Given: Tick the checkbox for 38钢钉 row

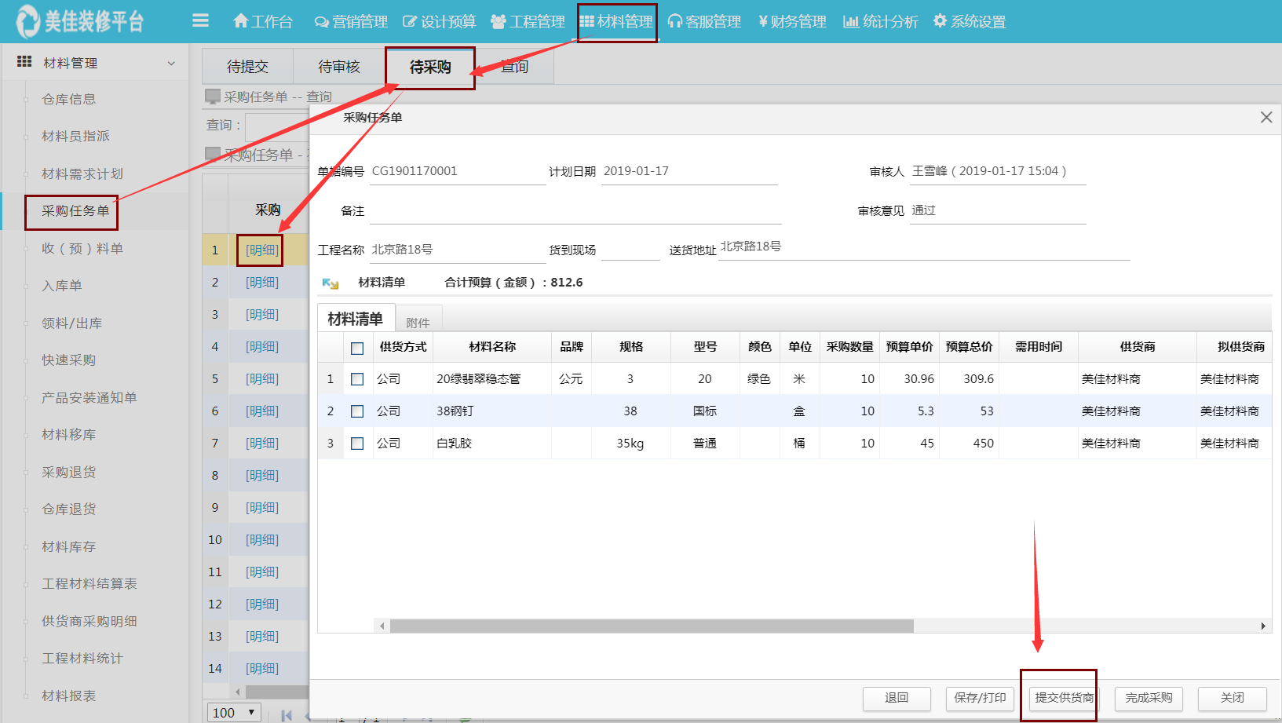Looking at the screenshot, I should [357, 411].
